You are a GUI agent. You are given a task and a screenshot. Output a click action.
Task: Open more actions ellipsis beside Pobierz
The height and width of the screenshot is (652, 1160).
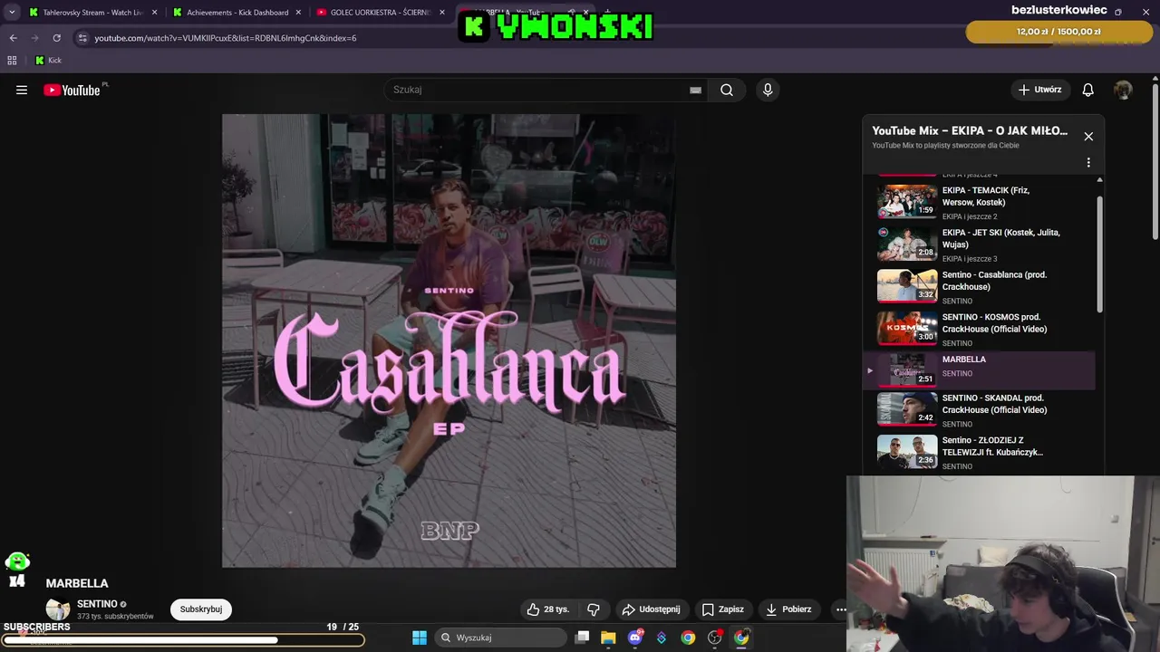tap(840, 609)
